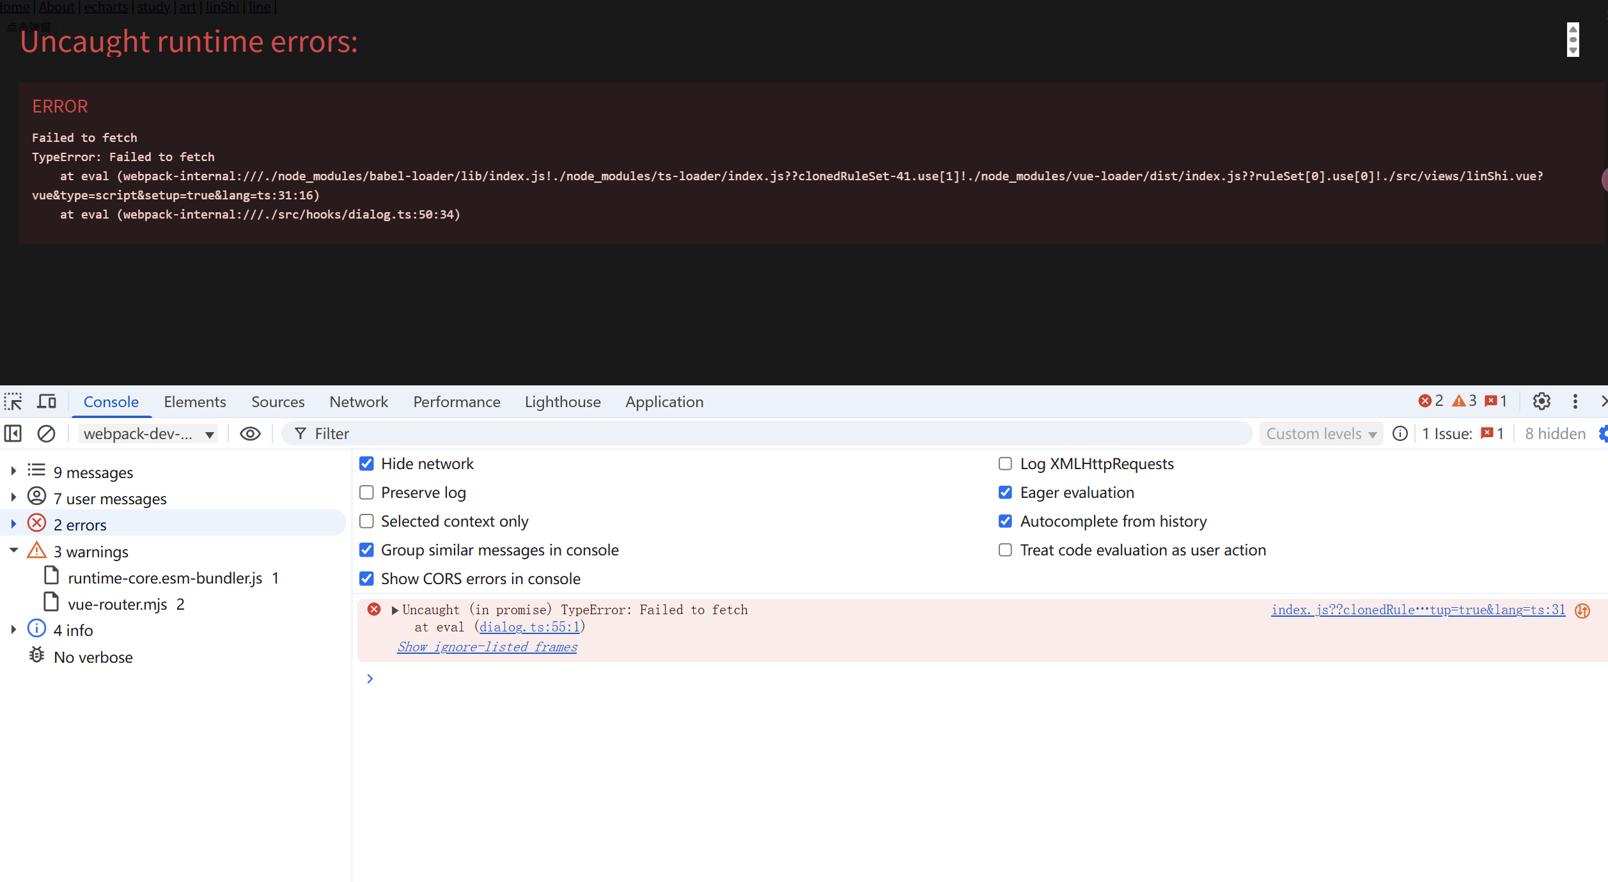Check Log XMLHttpRequests option
The height and width of the screenshot is (882, 1608).
click(x=1005, y=463)
